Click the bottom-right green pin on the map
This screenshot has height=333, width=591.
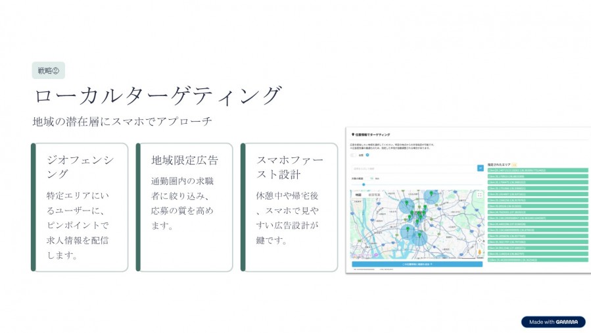[421, 235]
